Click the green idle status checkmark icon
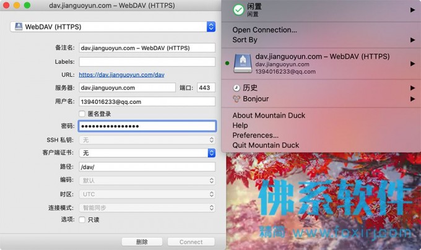Screen dimensions: 421x250 238,10
